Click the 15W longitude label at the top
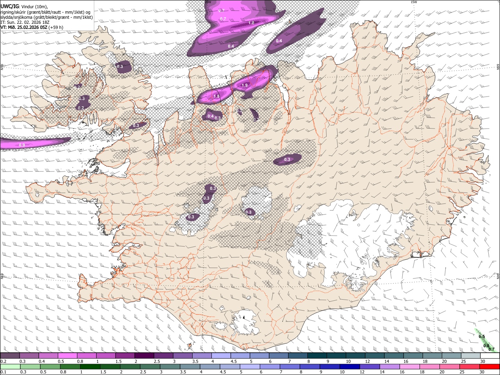 pyautogui.click(x=414, y=2)
